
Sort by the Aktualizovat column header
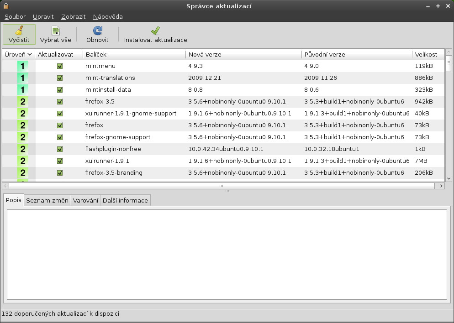coord(59,54)
